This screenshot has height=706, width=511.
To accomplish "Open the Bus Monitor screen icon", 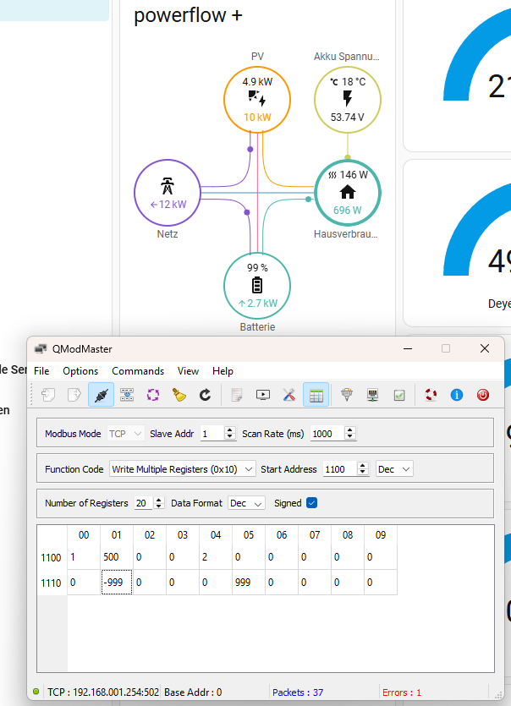I will [263, 395].
